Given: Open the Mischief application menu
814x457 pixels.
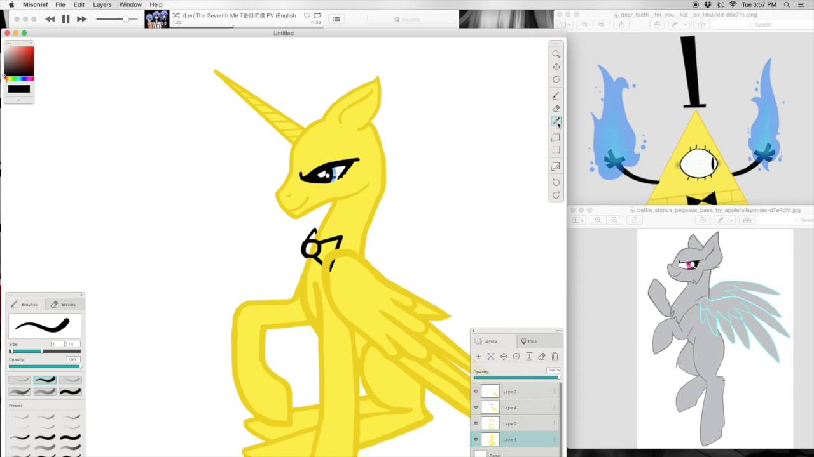Looking at the screenshot, I should [x=35, y=4].
